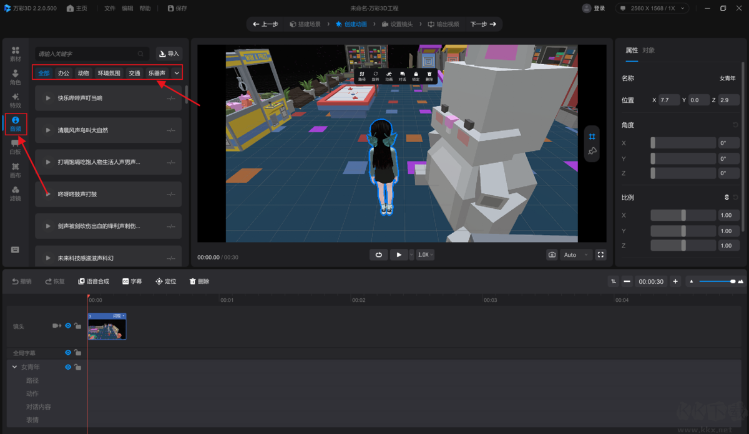
Task: Expand more audio category tags
Action: pyautogui.click(x=177, y=73)
